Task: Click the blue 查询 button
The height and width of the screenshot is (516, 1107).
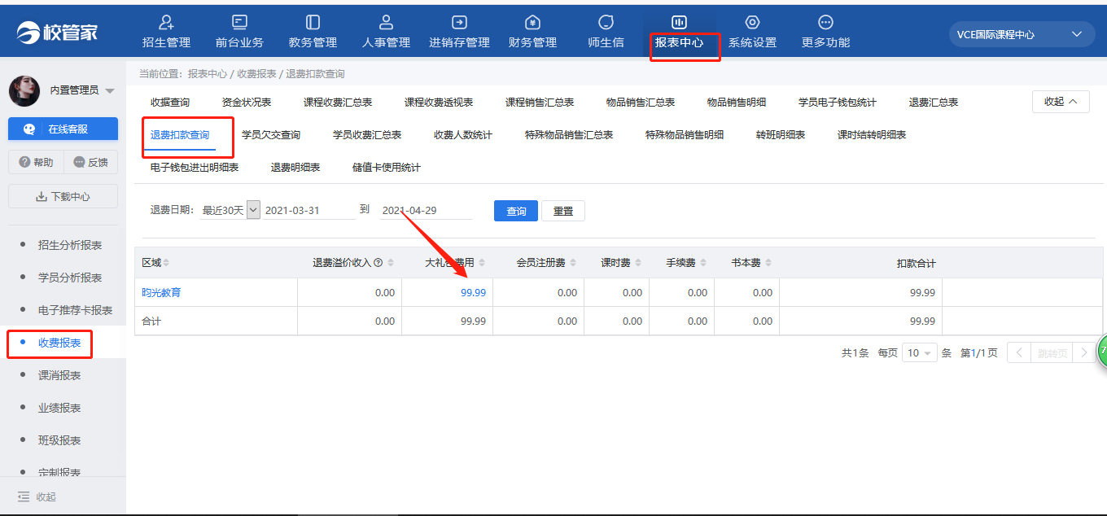Action: [516, 211]
